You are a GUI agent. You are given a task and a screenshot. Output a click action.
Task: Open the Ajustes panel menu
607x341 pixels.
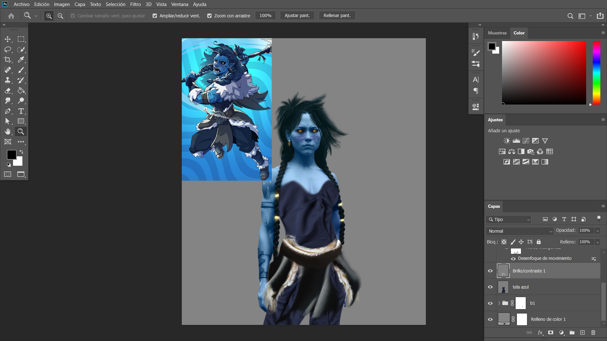coord(603,120)
